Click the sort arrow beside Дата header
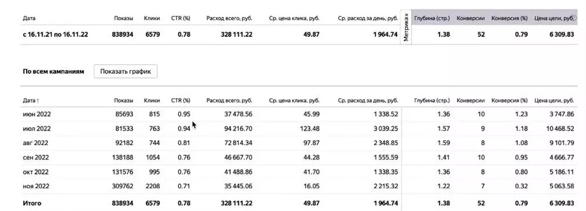The height and width of the screenshot is (211, 586). pyautogui.click(x=38, y=101)
